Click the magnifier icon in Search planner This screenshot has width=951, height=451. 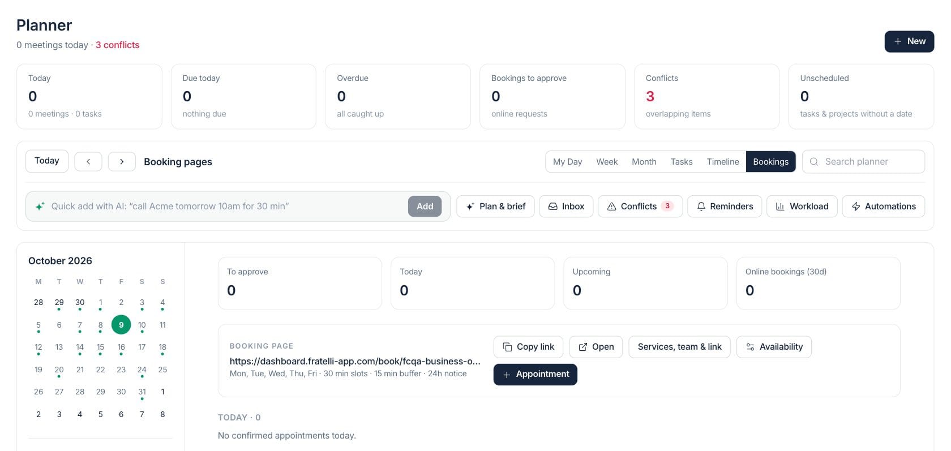(814, 162)
